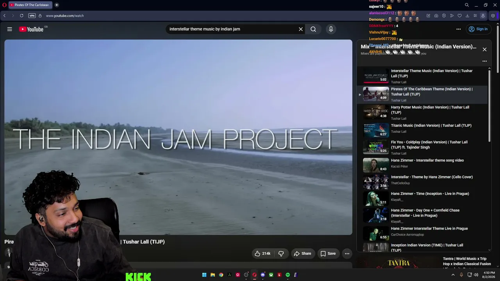Open the Tantra World Music recommendation

(x=467, y=261)
